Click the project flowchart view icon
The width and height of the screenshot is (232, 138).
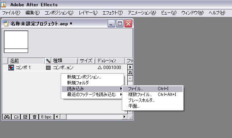(130, 73)
